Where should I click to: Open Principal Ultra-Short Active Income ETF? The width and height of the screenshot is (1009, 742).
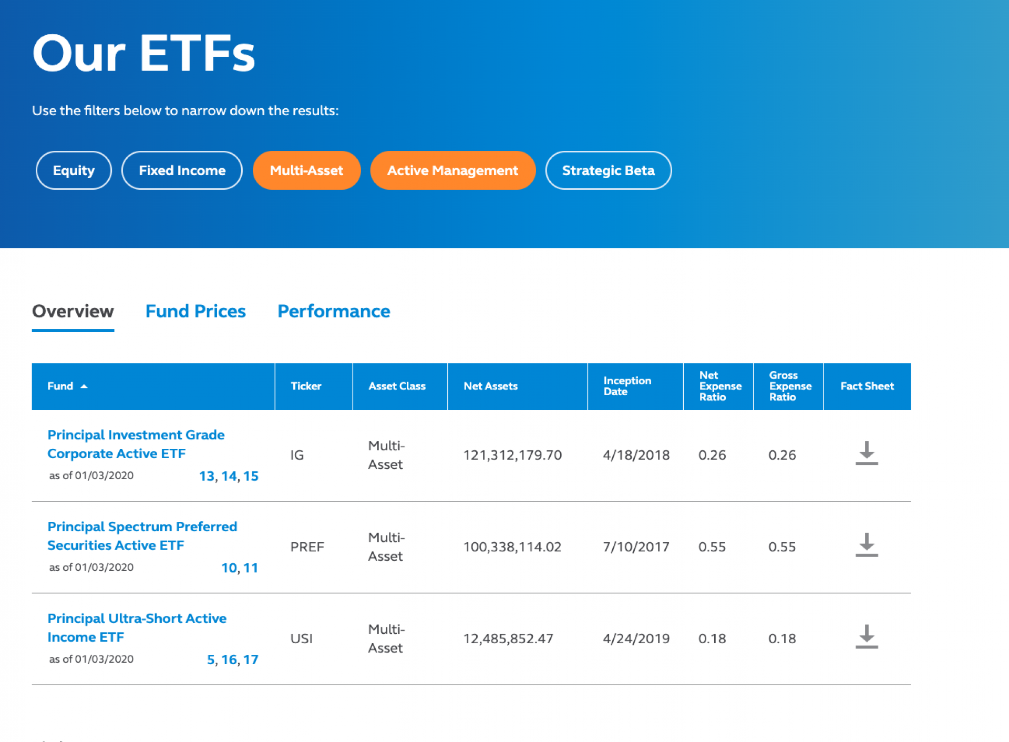pos(137,627)
